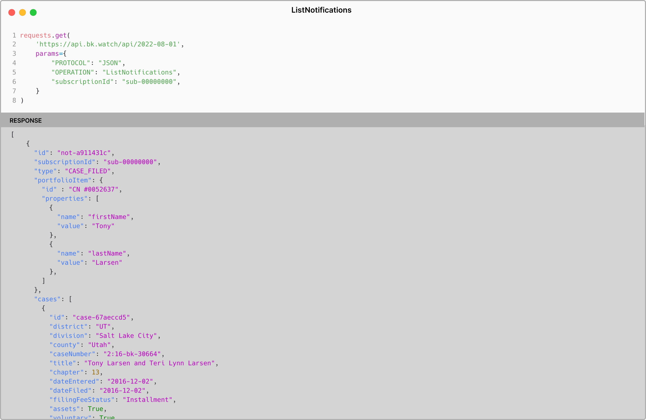Click the "properties" array key
This screenshot has width=646, height=420.
65,199
